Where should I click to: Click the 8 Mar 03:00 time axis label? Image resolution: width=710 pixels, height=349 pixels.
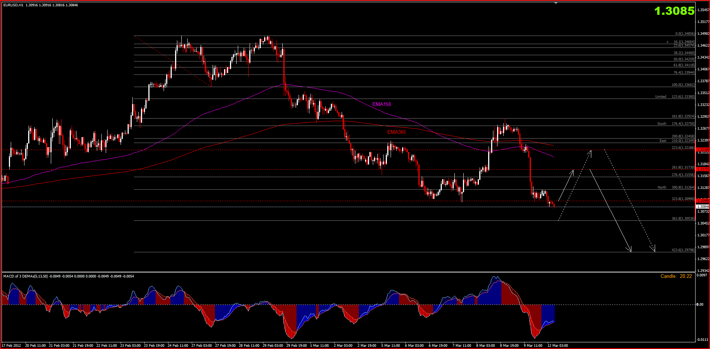(486, 346)
